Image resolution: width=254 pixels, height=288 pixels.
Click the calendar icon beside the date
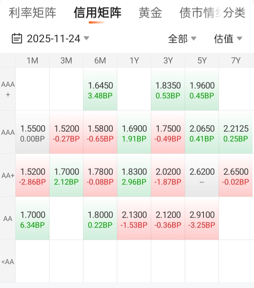point(17,39)
